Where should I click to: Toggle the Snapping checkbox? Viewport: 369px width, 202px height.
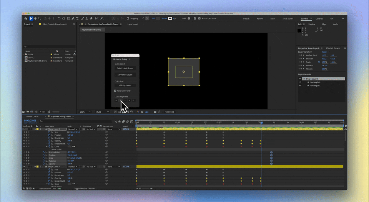[x=128, y=18]
